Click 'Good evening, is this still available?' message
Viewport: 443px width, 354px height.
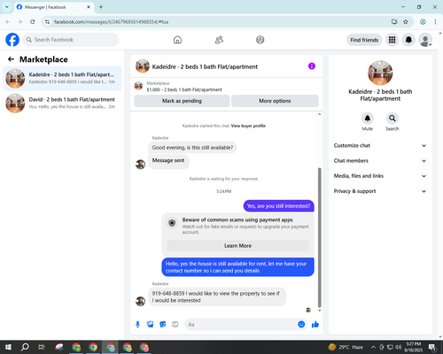192,148
